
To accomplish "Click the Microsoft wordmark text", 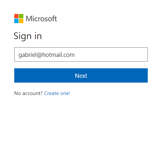I will pos(41,19).
